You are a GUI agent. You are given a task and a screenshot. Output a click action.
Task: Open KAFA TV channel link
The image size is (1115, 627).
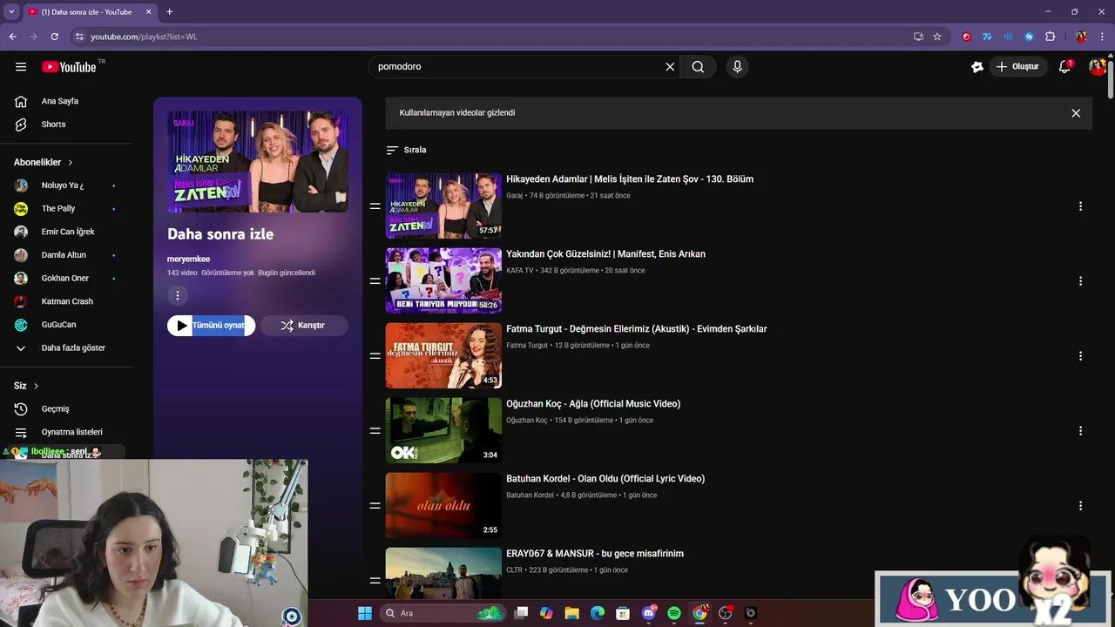(x=520, y=271)
